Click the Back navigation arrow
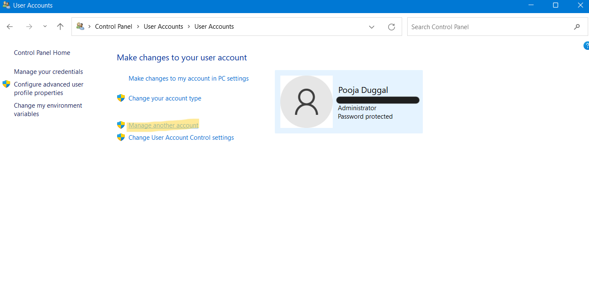This screenshot has width=589, height=285. 10,27
